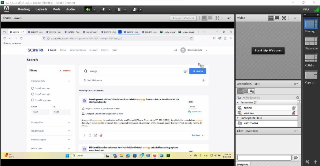Switch Video pod to grid view
The image size is (320, 166).
pyautogui.click(x=271, y=18)
